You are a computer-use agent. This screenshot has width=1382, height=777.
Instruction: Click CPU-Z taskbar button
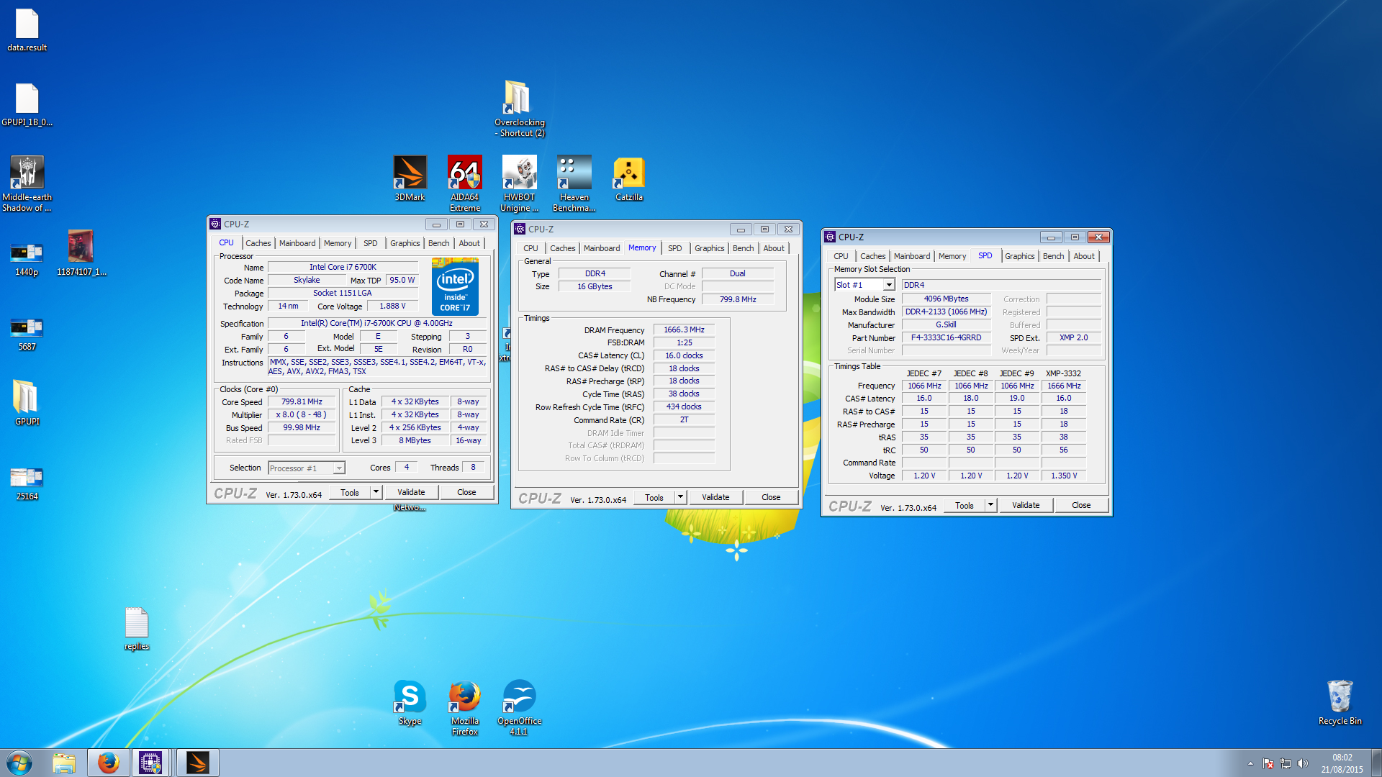pyautogui.click(x=150, y=763)
